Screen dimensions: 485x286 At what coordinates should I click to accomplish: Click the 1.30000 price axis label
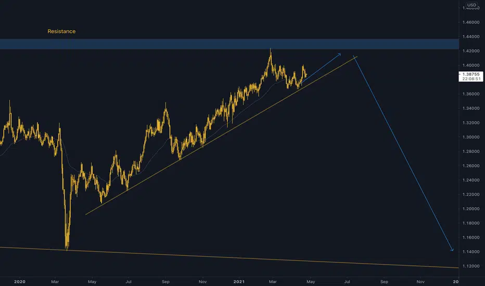(471, 137)
